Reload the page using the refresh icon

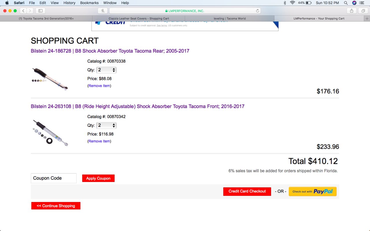pyautogui.click(x=257, y=11)
